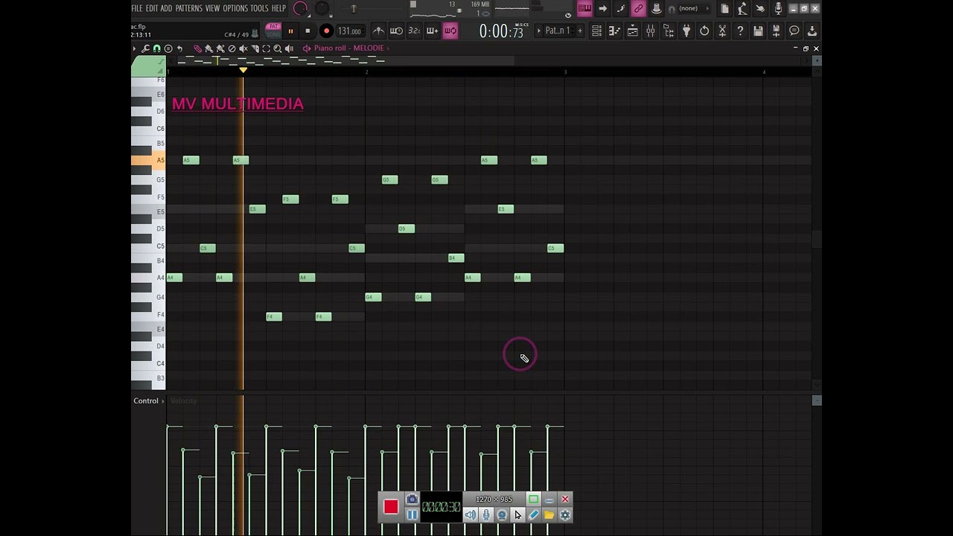Toggle PAT/SONG mode switch
The image size is (953, 536).
click(x=273, y=31)
